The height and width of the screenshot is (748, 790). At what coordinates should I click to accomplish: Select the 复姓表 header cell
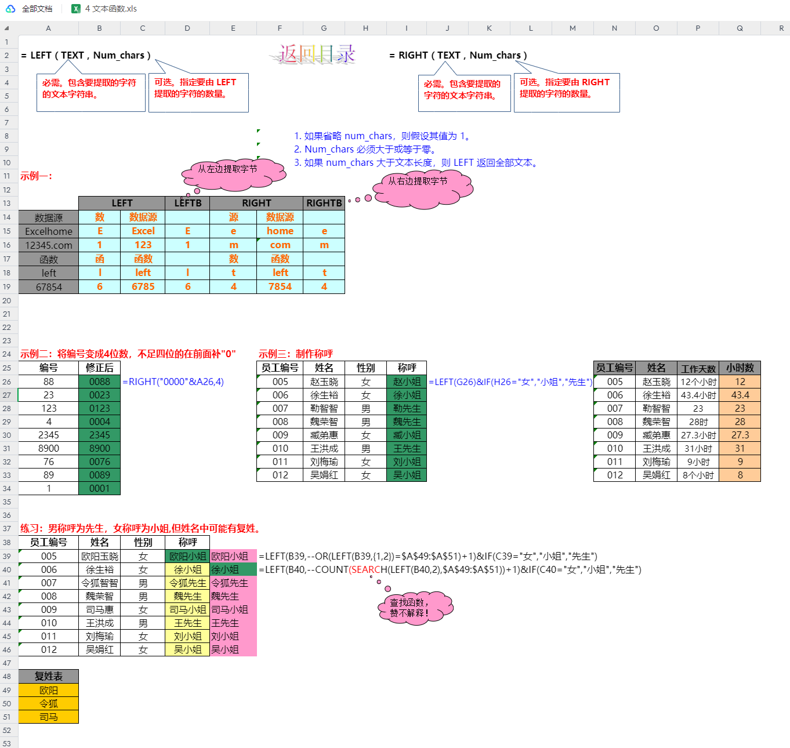(48, 676)
